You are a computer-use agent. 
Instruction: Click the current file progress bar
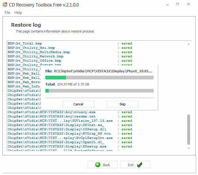click(99, 78)
